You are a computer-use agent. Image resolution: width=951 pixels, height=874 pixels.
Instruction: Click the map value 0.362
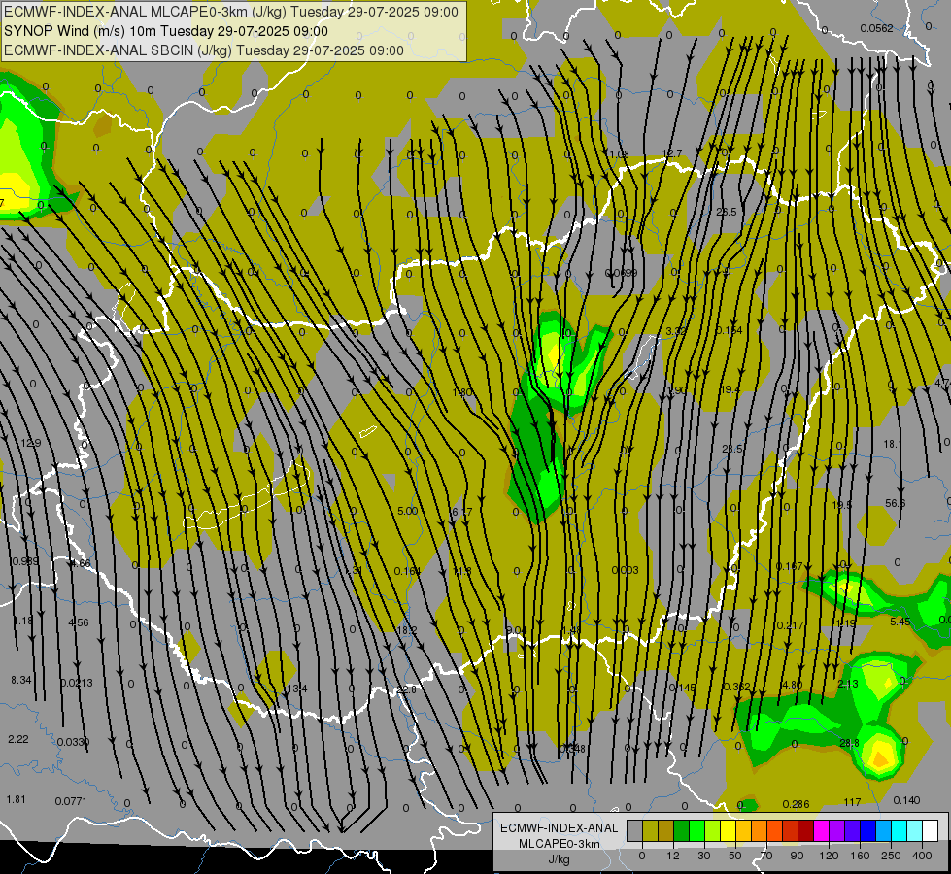click(x=737, y=687)
